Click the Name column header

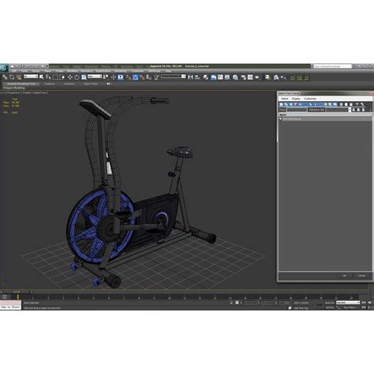pyautogui.click(x=325, y=115)
